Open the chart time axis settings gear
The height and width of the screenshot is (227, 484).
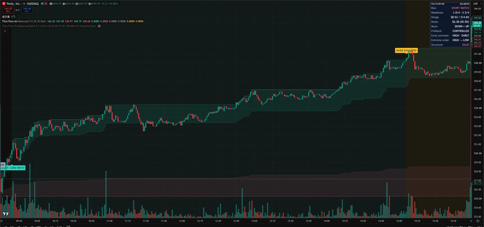478,221
